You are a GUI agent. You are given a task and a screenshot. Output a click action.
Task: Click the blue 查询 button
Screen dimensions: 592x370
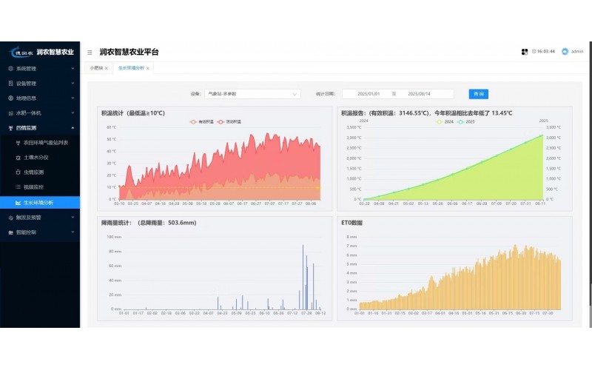click(x=478, y=94)
